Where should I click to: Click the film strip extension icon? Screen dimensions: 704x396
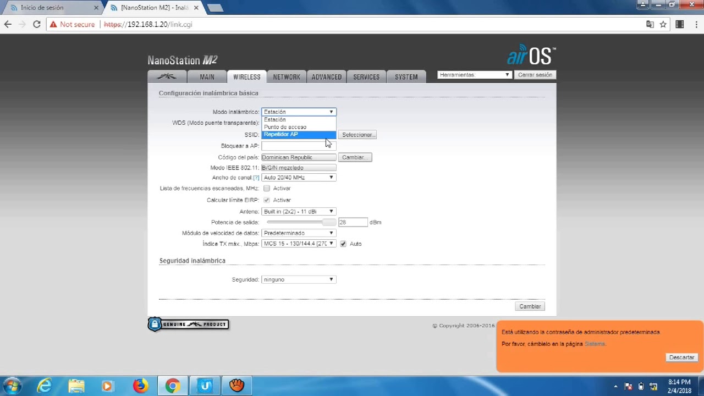click(x=680, y=24)
